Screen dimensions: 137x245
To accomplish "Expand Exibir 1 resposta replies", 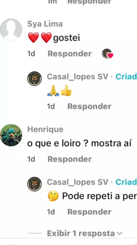I will click(81, 234).
